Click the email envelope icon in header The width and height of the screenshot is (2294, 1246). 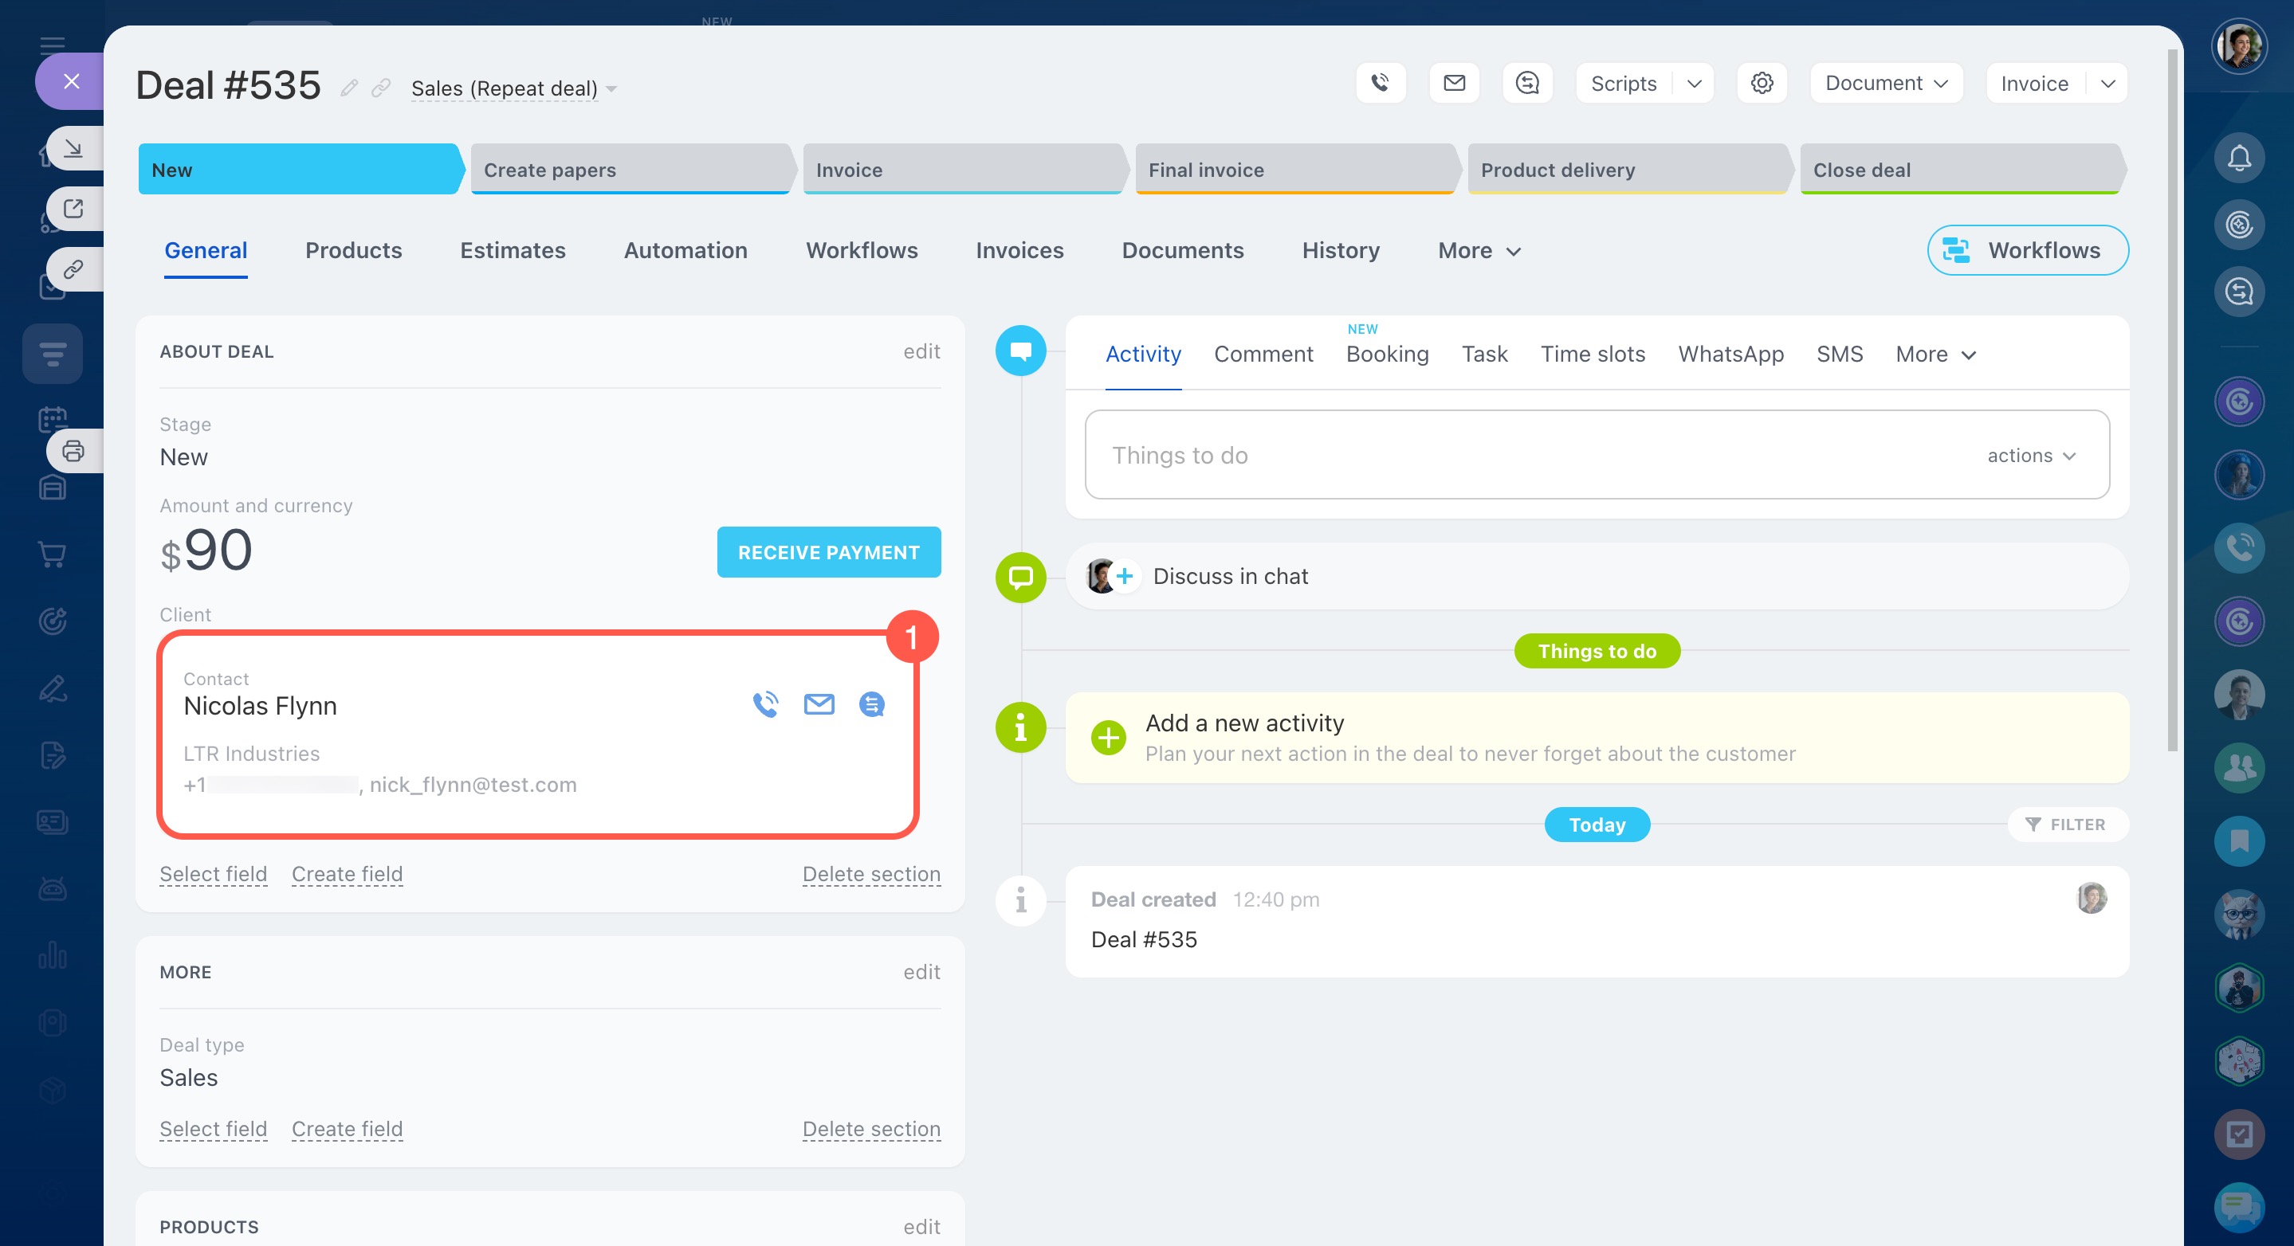click(1453, 83)
